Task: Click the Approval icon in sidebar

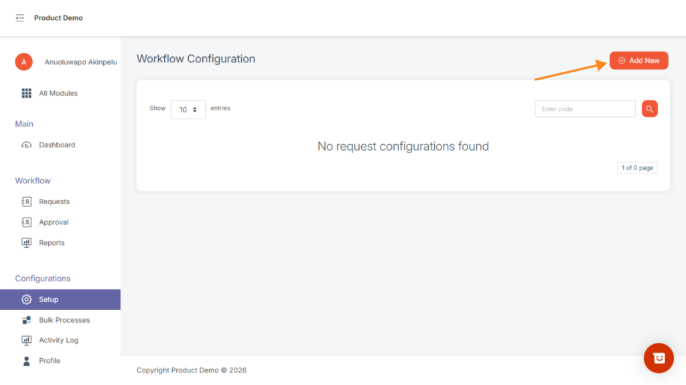Action: pos(27,222)
